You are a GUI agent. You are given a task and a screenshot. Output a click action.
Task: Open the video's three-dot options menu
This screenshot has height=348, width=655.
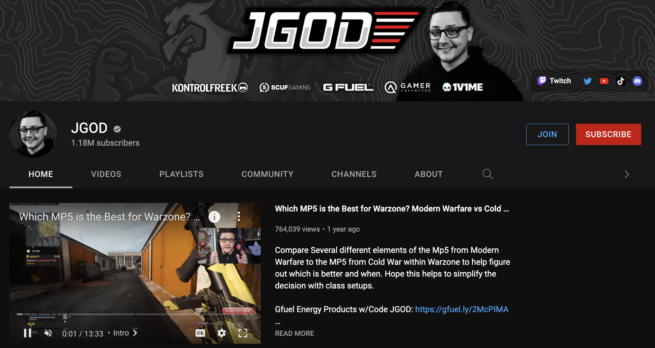pyautogui.click(x=238, y=217)
